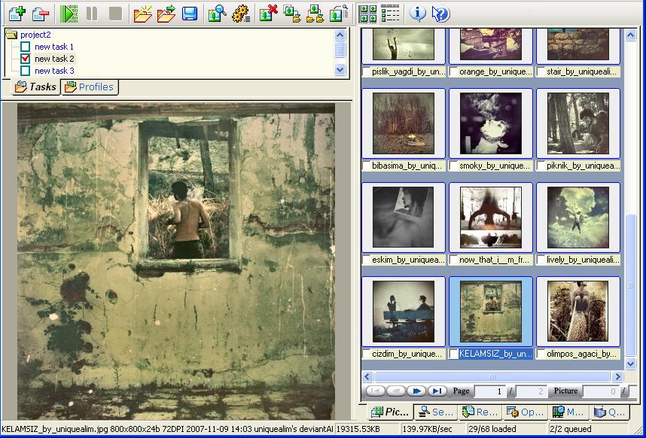The width and height of the screenshot is (646, 438).
Task: Click the thumbnail panel scroll-right arrow
Action: (617, 376)
